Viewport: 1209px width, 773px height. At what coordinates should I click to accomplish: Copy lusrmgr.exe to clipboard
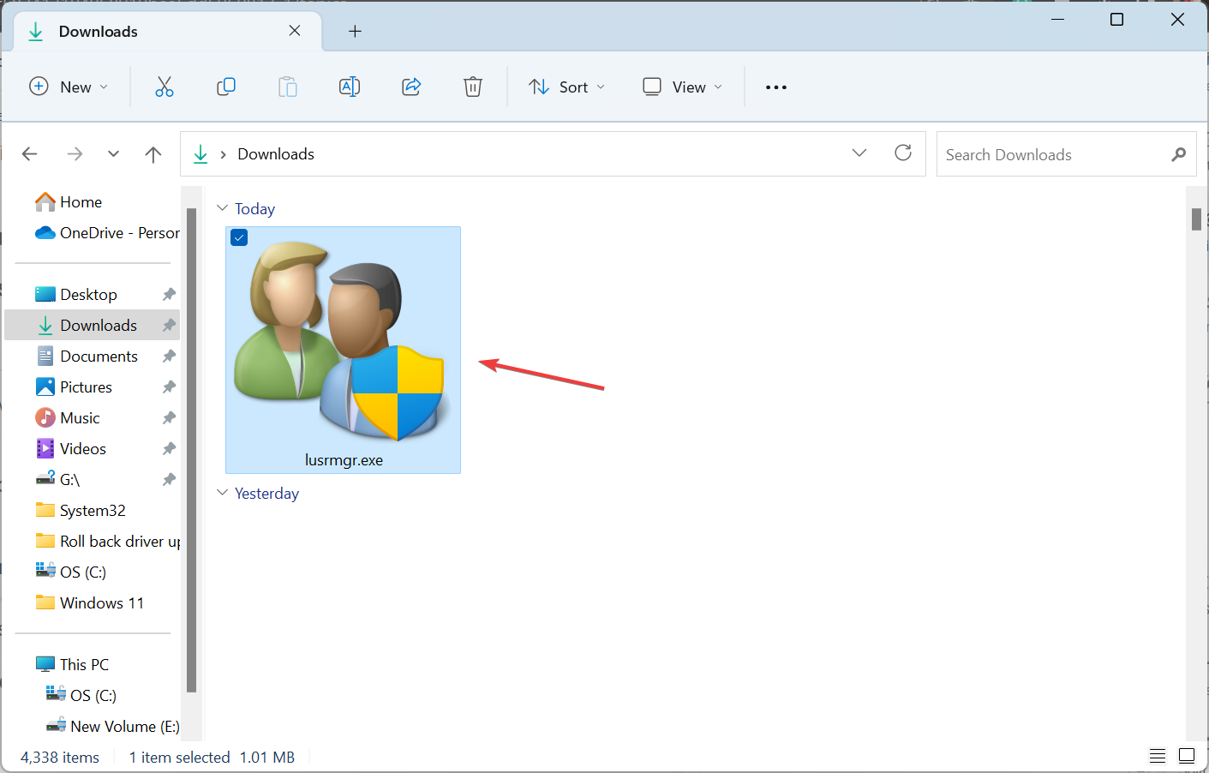pyautogui.click(x=226, y=87)
